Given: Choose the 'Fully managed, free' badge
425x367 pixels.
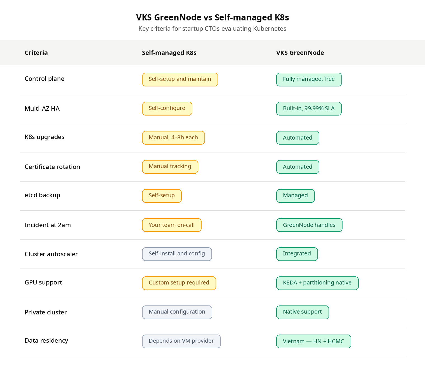Looking at the screenshot, I should click(x=309, y=79).
